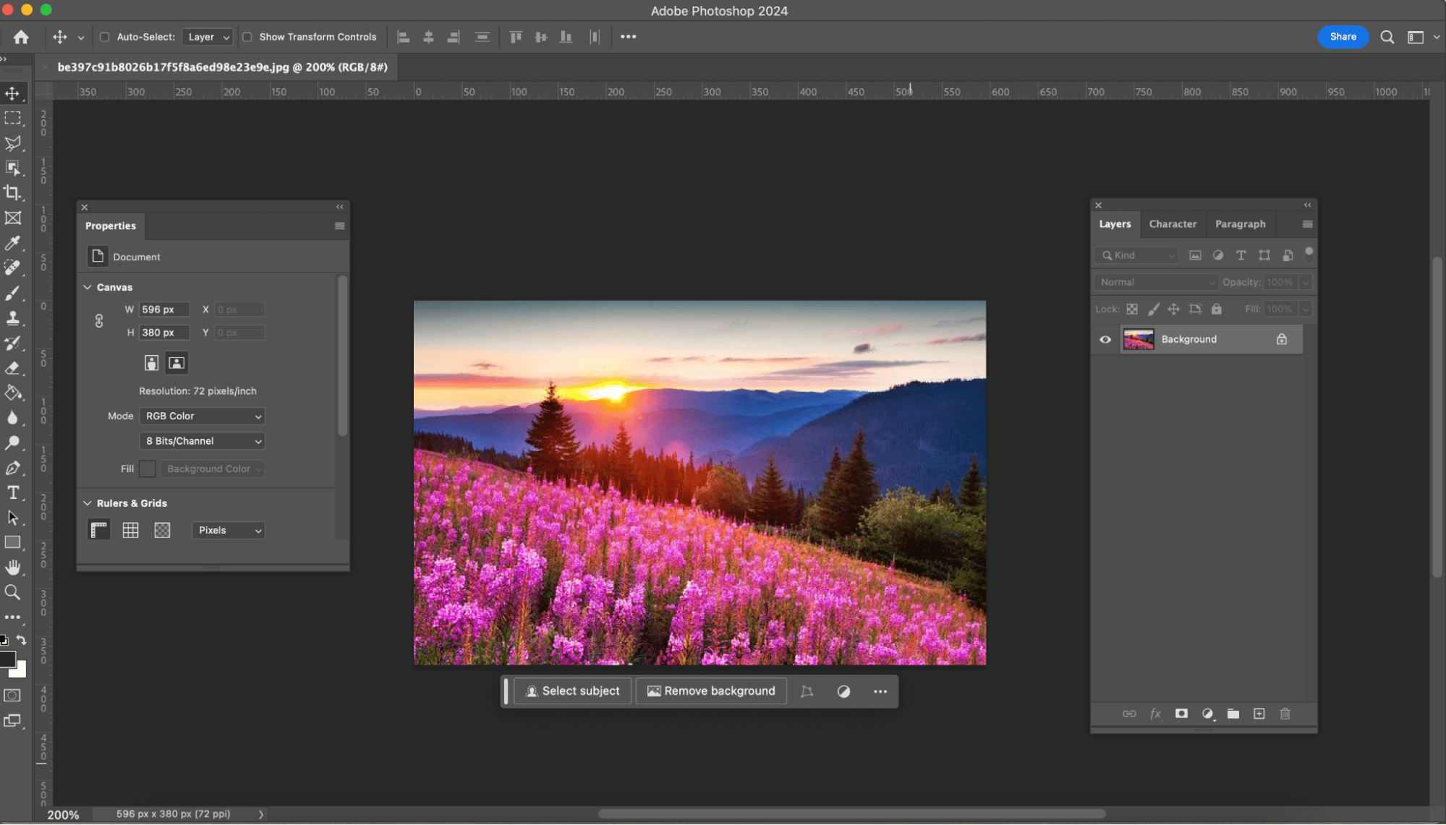Select the Object Selection tool
1446x825 pixels.
[12, 168]
